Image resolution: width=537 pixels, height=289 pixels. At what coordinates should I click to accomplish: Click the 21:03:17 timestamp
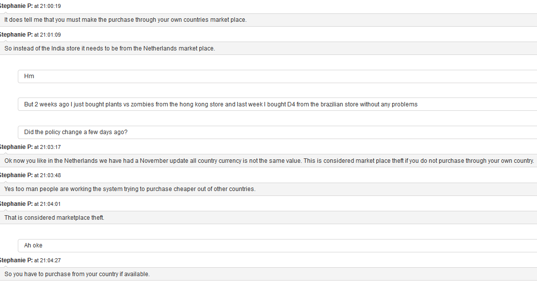pyautogui.click(x=47, y=147)
